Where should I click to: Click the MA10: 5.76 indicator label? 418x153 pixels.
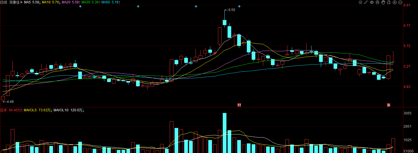coord(51,2)
